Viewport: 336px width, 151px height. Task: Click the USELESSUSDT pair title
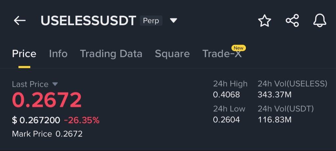(x=88, y=21)
